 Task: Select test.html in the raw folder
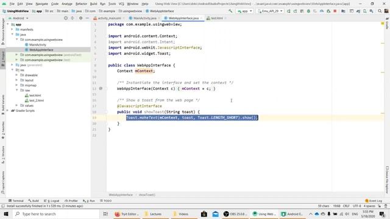click(35, 96)
